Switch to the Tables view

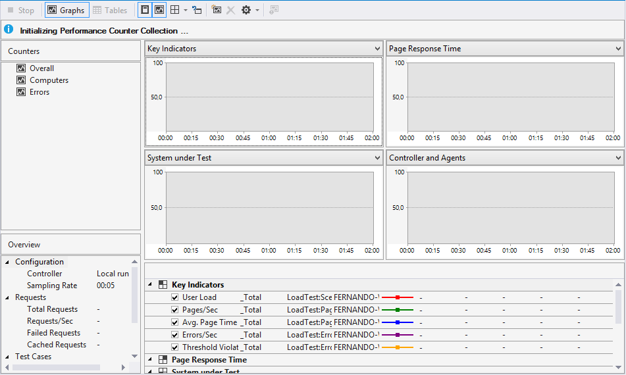tap(110, 11)
